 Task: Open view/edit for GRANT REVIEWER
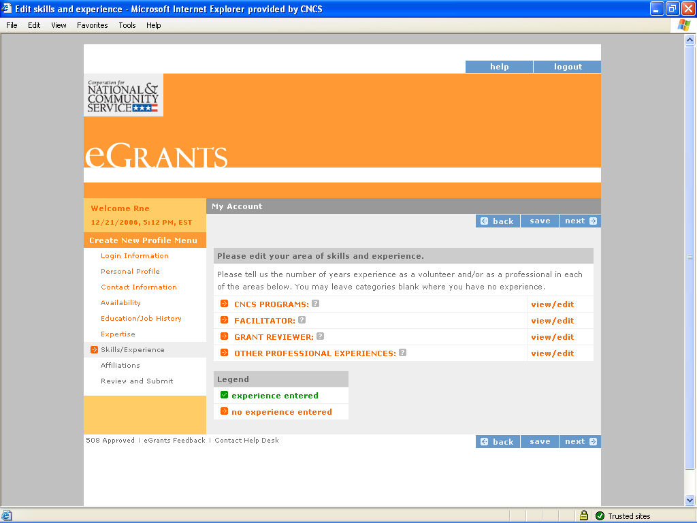coord(552,337)
